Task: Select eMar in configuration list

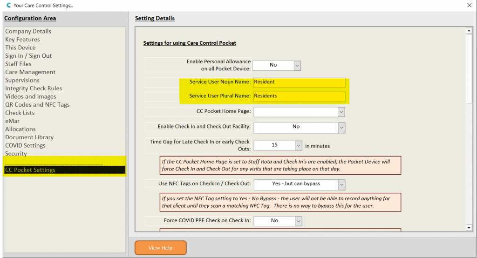Action: 12,121
